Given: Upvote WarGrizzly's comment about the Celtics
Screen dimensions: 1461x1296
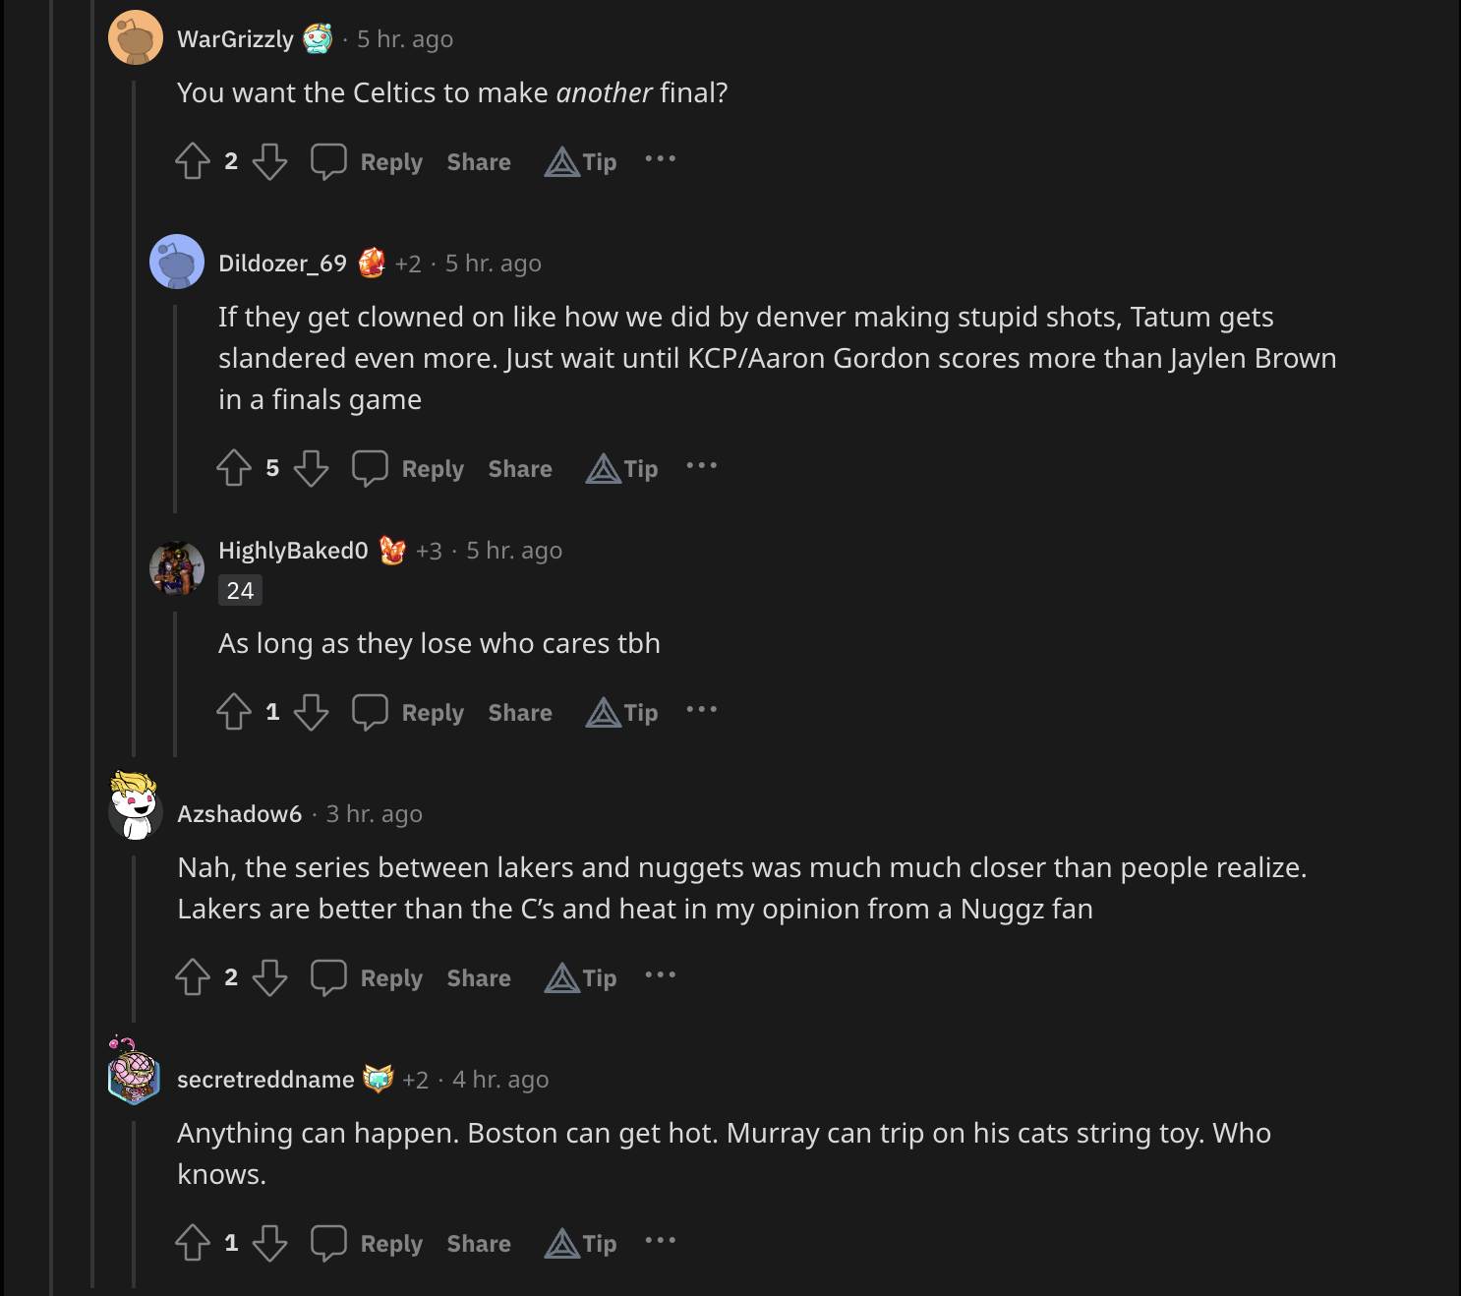Looking at the screenshot, I should pyautogui.click(x=193, y=161).
